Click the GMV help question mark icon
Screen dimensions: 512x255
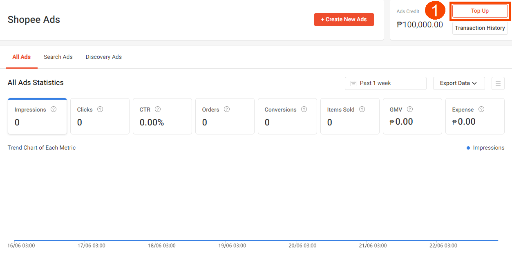410,109
